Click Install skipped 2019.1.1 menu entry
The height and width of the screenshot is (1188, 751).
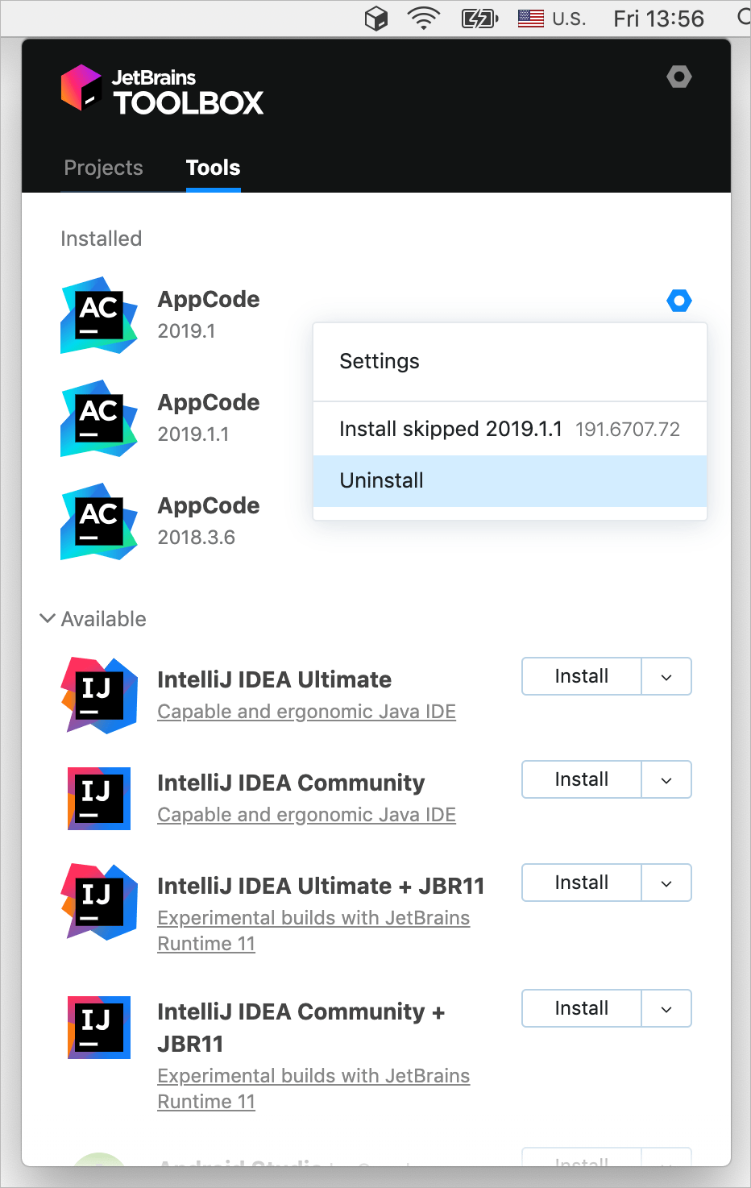click(x=451, y=429)
